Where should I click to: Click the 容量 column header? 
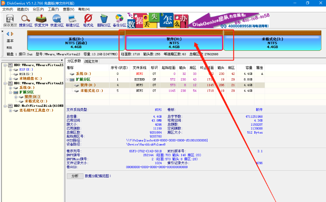(245, 68)
